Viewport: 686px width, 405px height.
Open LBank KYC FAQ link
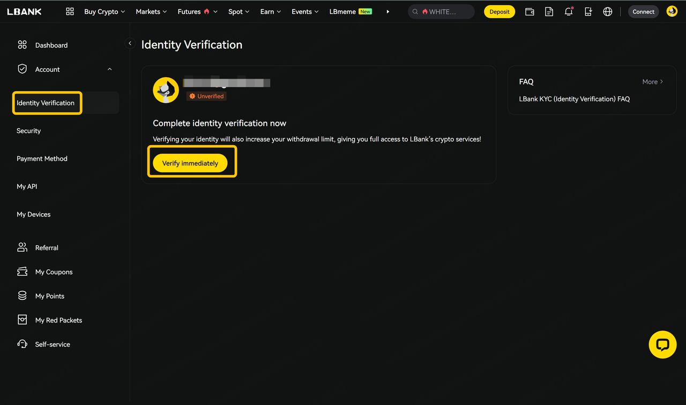574,99
